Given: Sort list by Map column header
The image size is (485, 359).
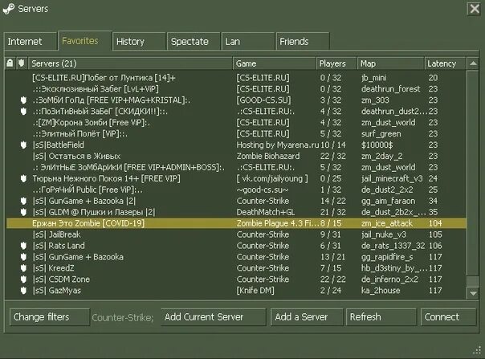Looking at the screenshot, I should click(391, 63).
